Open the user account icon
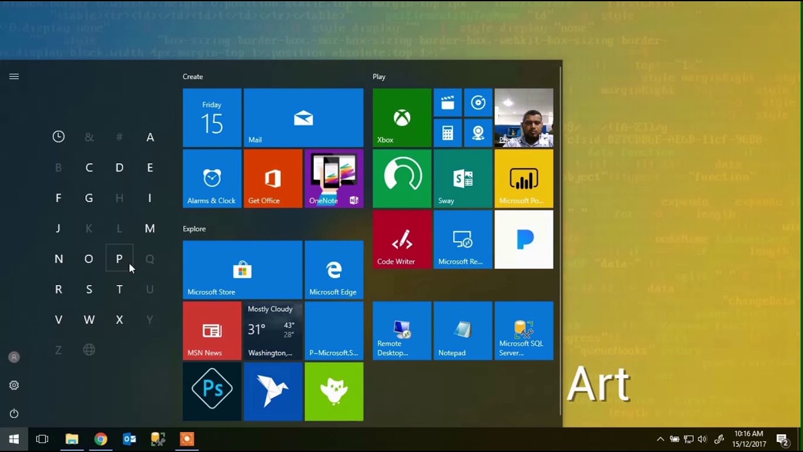 click(14, 357)
